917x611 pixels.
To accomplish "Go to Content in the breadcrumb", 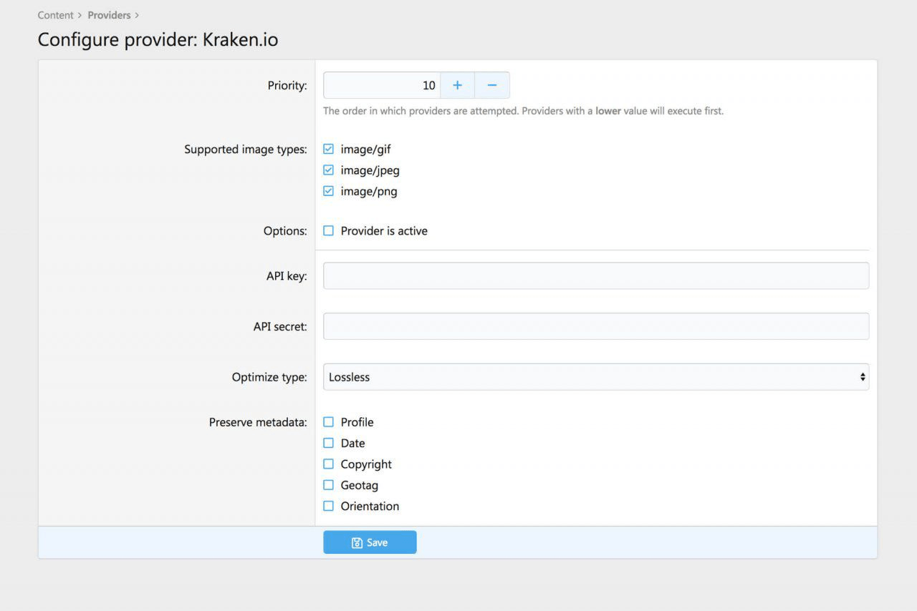I will tap(56, 15).
